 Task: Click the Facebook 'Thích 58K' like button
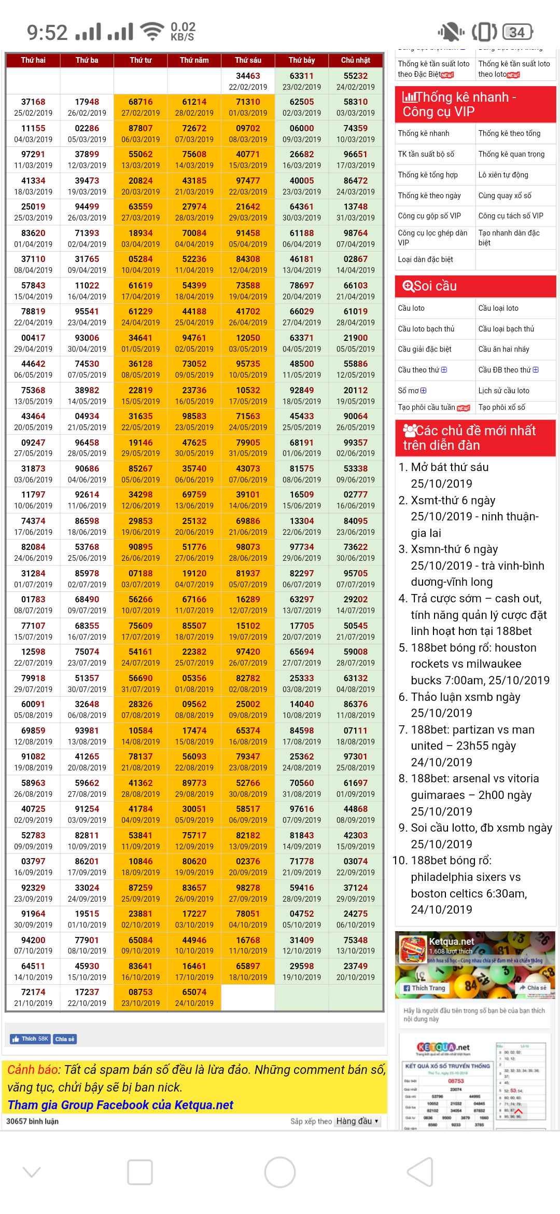click(x=30, y=1039)
